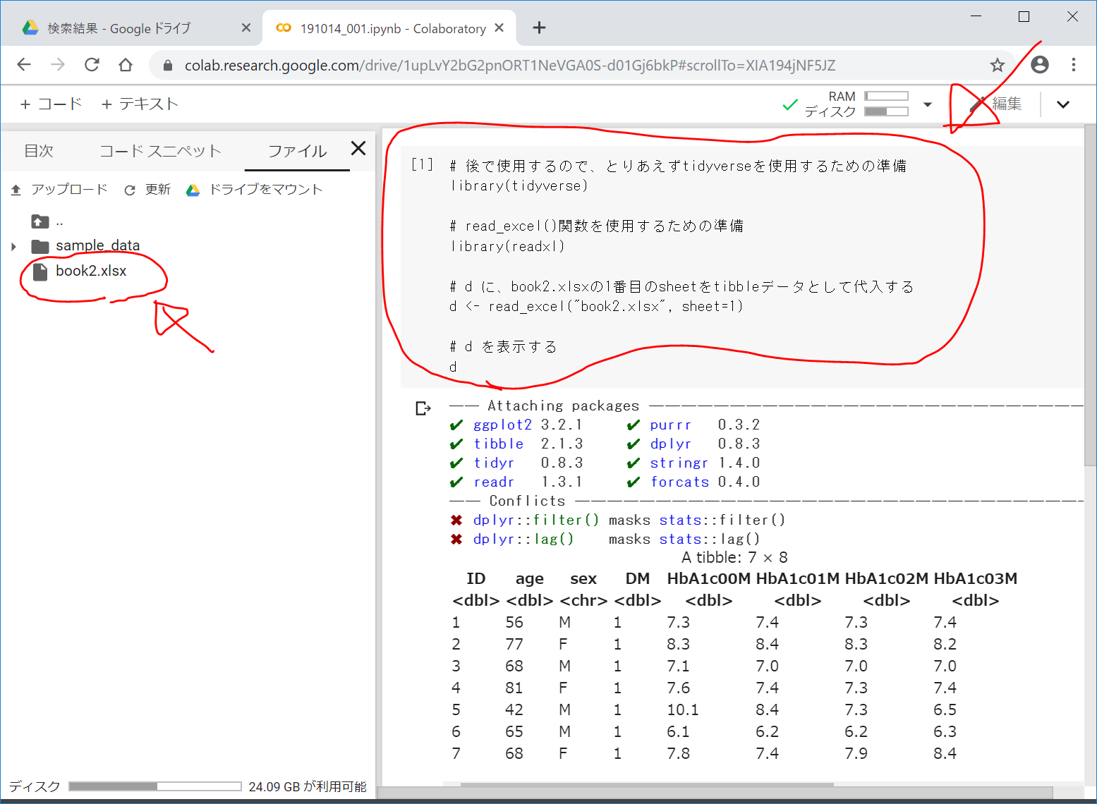The image size is (1097, 804).
Task: Click the browser back arrow
Action: click(24, 65)
